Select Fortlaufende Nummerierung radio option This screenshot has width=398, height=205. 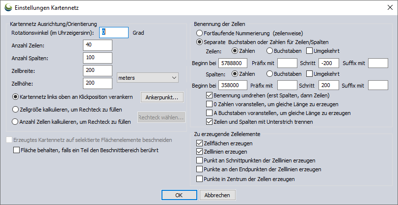tap(250, 33)
